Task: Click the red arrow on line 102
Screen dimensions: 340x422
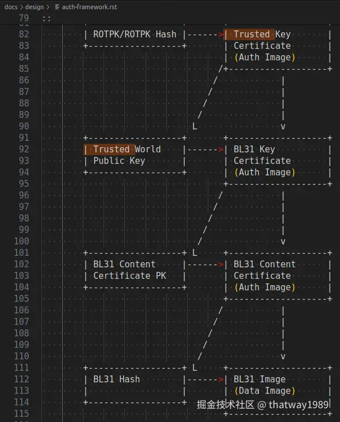Action: point(221,264)
